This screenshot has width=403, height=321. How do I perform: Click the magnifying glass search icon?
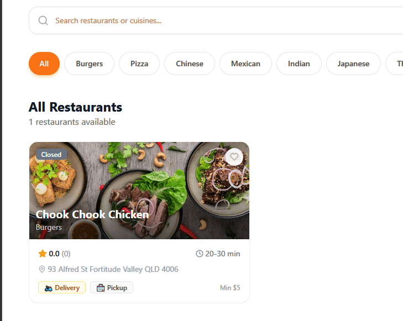tap(43, 20)
